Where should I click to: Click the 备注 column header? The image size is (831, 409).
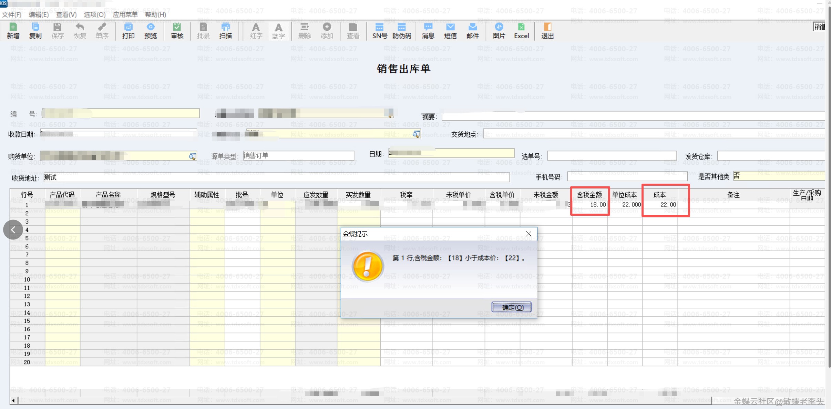[x=733, y=195]
